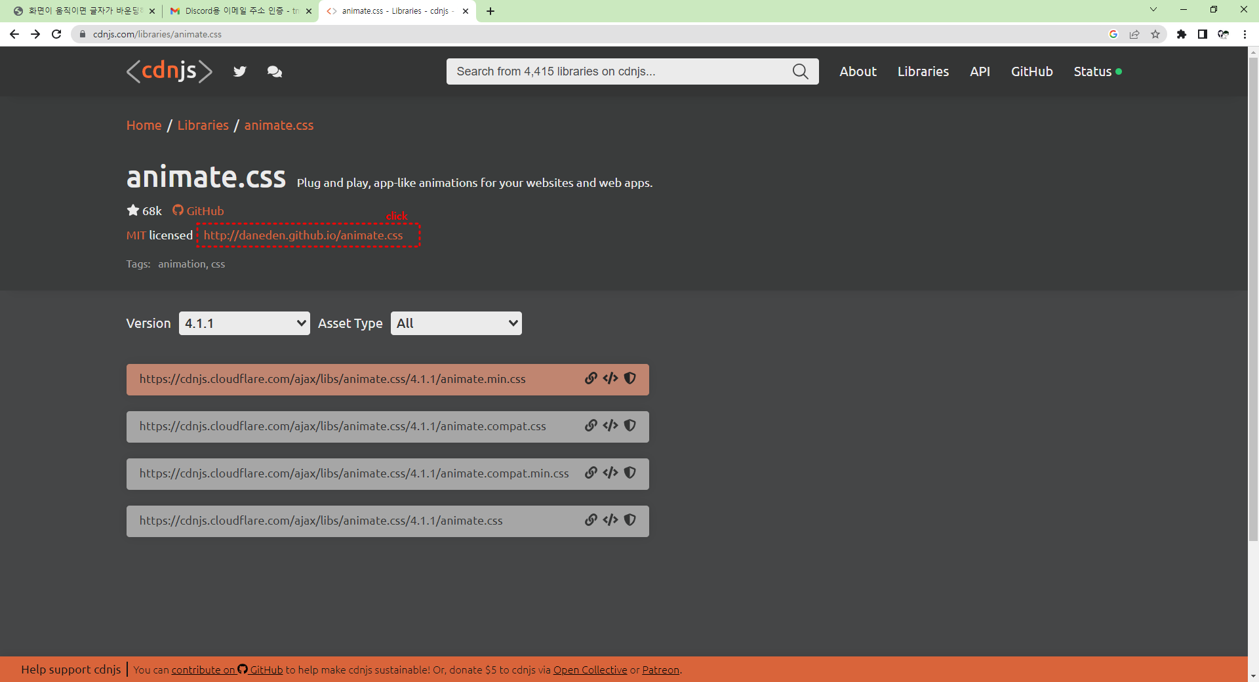Toggle the browser side panel icon
This screenshot has height=682, width=1259.
tap(1203, 34)
